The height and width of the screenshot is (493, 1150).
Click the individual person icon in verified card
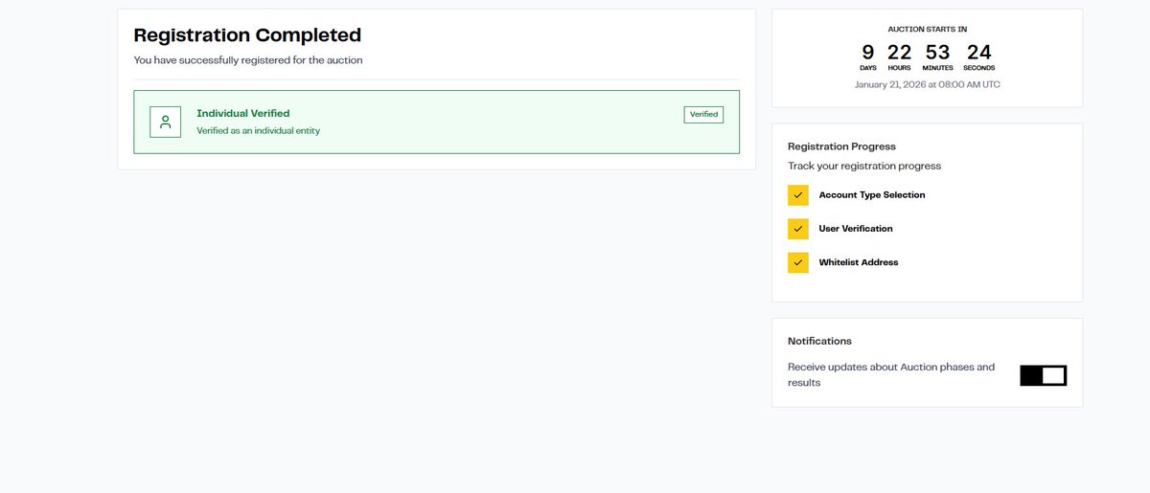coord(165,122)
